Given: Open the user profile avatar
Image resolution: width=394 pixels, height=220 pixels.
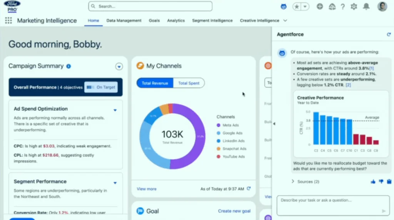Looking at the screenshot, I should point(382,7).
